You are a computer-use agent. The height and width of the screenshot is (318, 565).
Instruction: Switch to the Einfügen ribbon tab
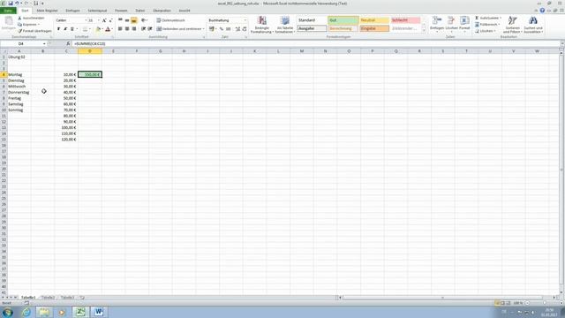pos(72,11)
